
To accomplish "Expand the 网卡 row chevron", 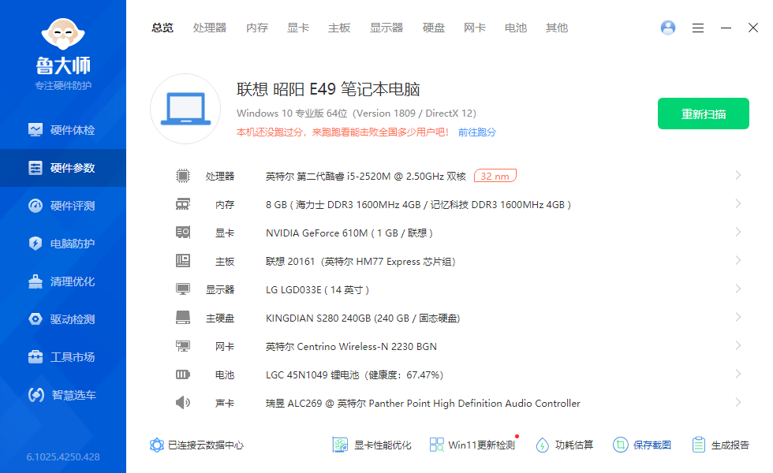I will click(738, 345).
